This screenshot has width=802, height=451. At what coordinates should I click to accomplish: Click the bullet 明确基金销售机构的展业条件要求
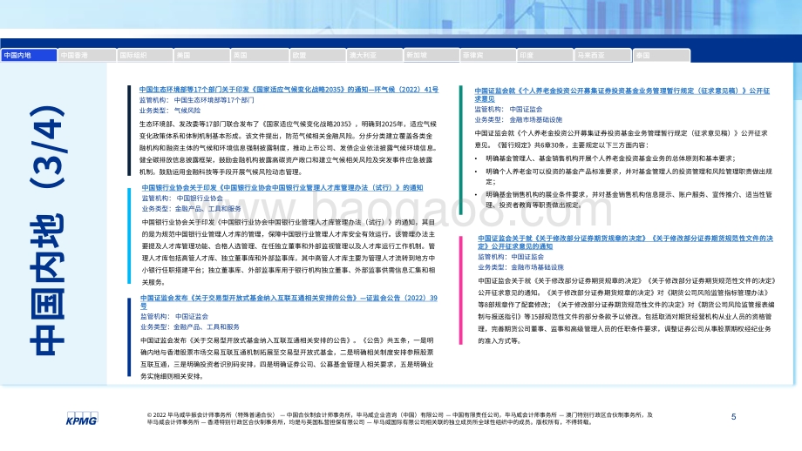click(x=629, y=199)
